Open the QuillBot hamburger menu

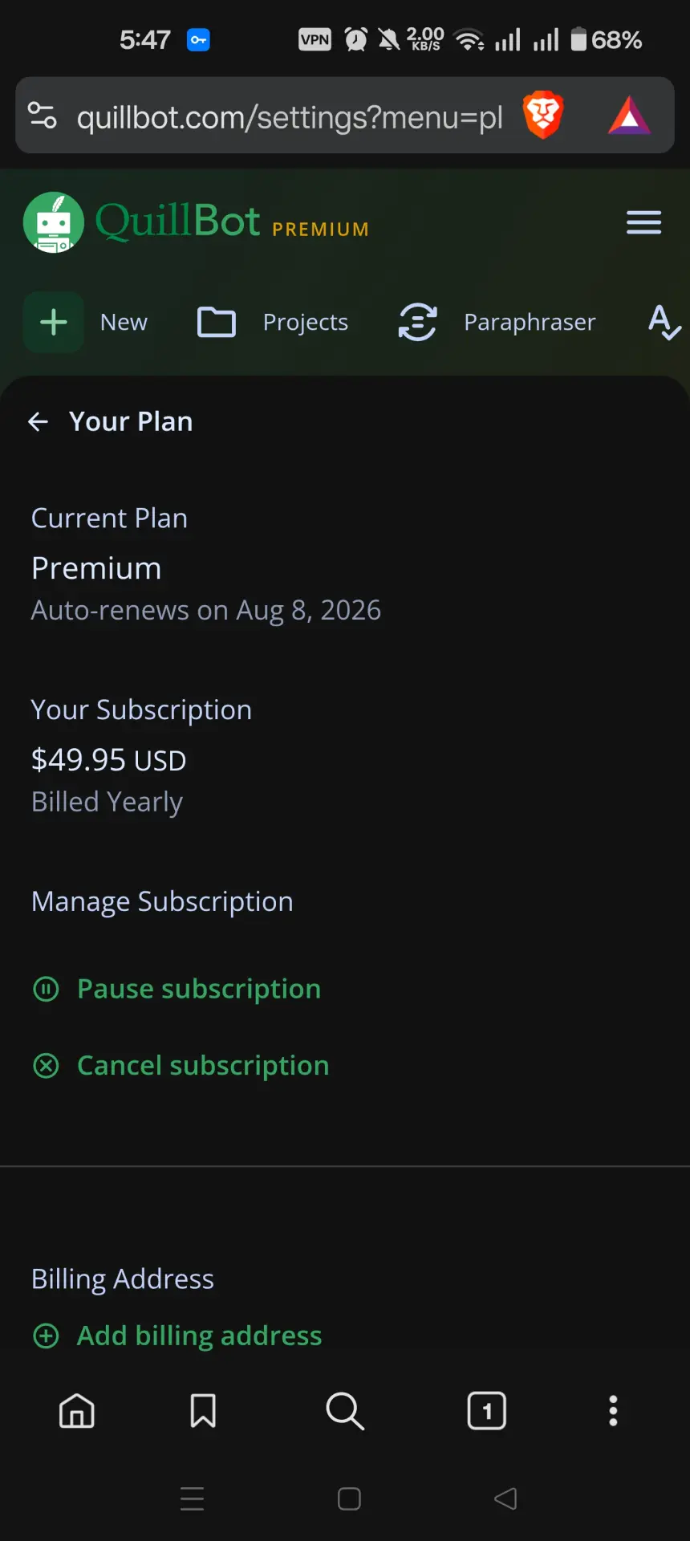[643, 222]
